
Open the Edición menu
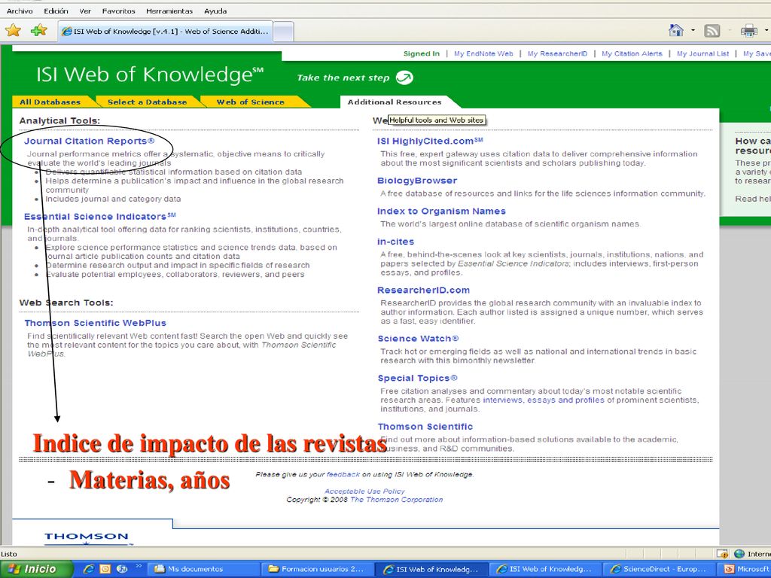[x=56, y=11]
